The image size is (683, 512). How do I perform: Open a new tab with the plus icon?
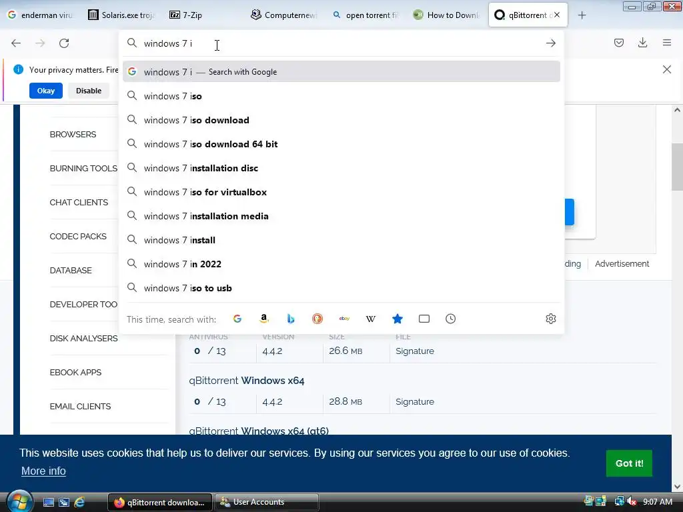point(582,15)
